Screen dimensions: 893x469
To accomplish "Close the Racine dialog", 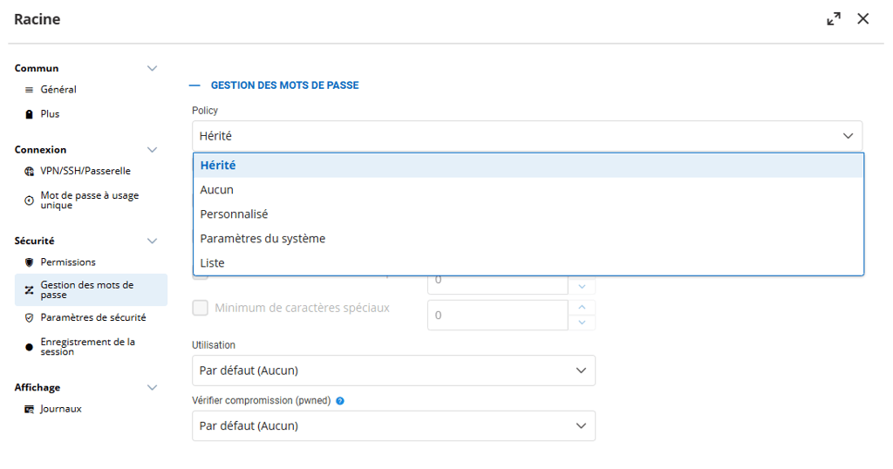I will coord(862,19).
